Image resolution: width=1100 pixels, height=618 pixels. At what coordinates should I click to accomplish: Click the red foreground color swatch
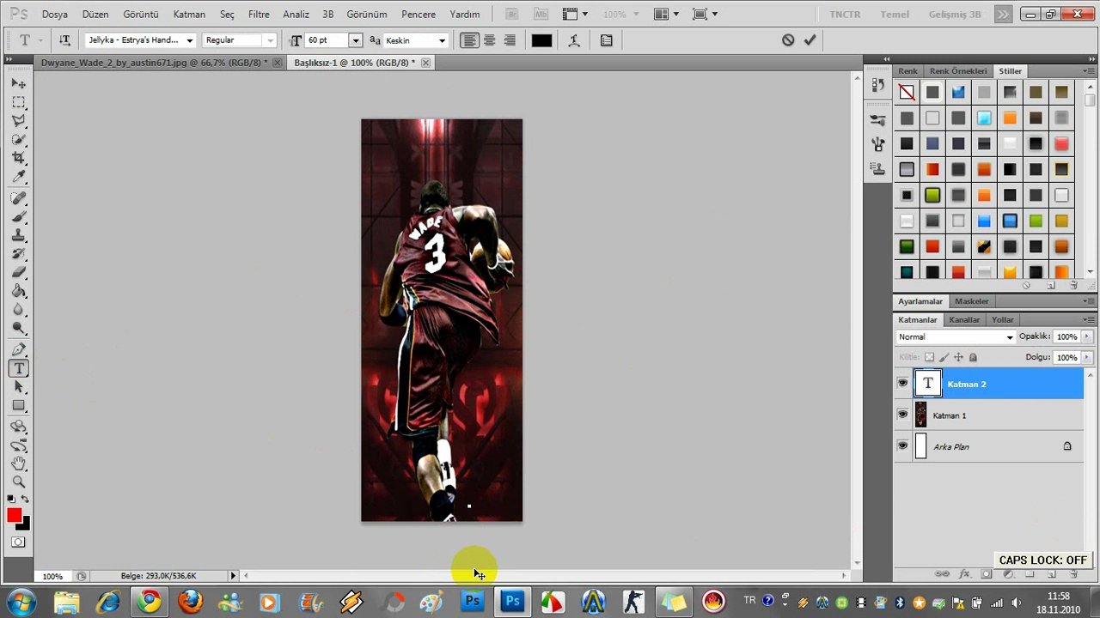14,515
